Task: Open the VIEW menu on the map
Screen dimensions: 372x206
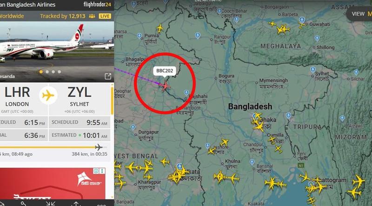Action: tap(359, 14)
